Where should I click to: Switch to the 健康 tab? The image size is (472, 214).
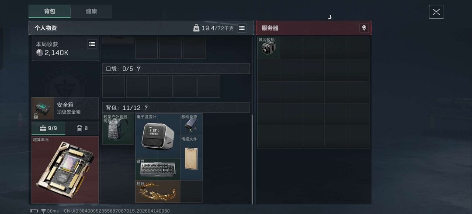(x=91, y=11)
